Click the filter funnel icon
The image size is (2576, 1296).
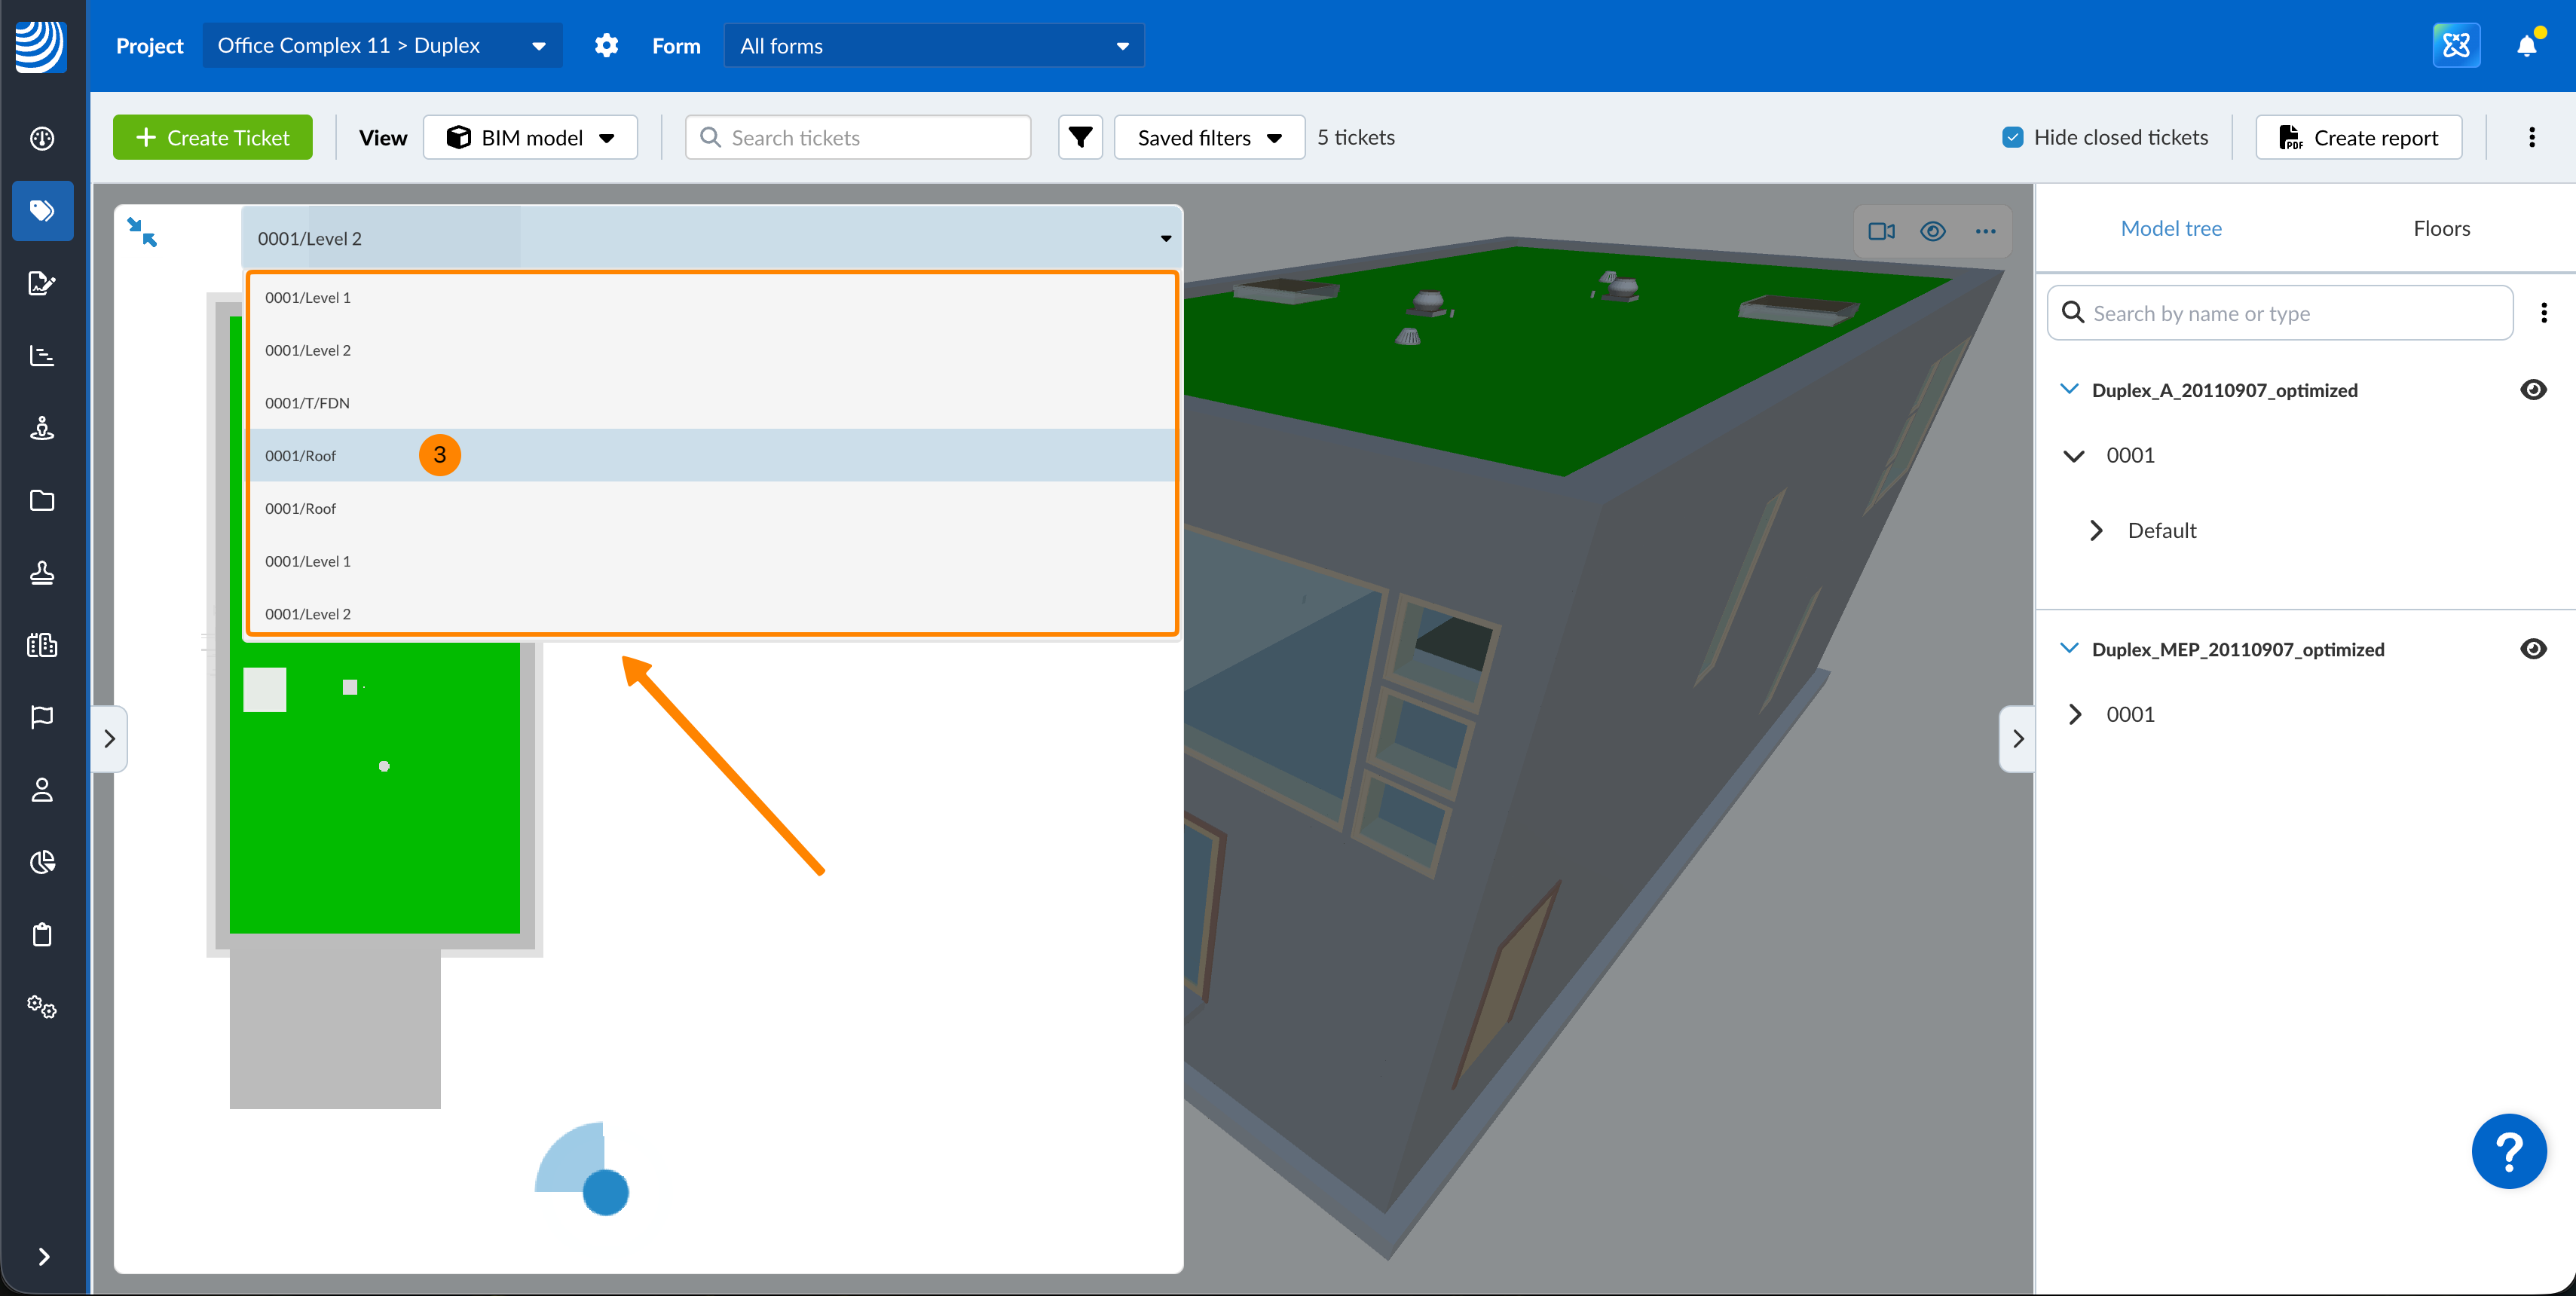point(1080,137)
